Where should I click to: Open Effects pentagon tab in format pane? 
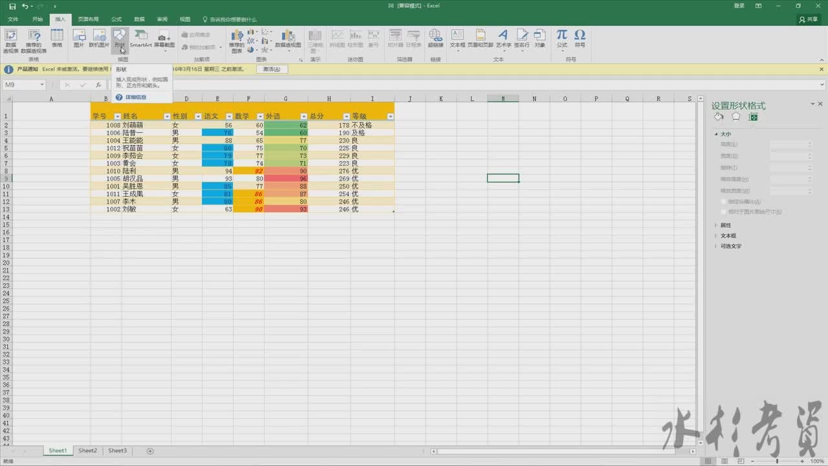pos(735,116)
